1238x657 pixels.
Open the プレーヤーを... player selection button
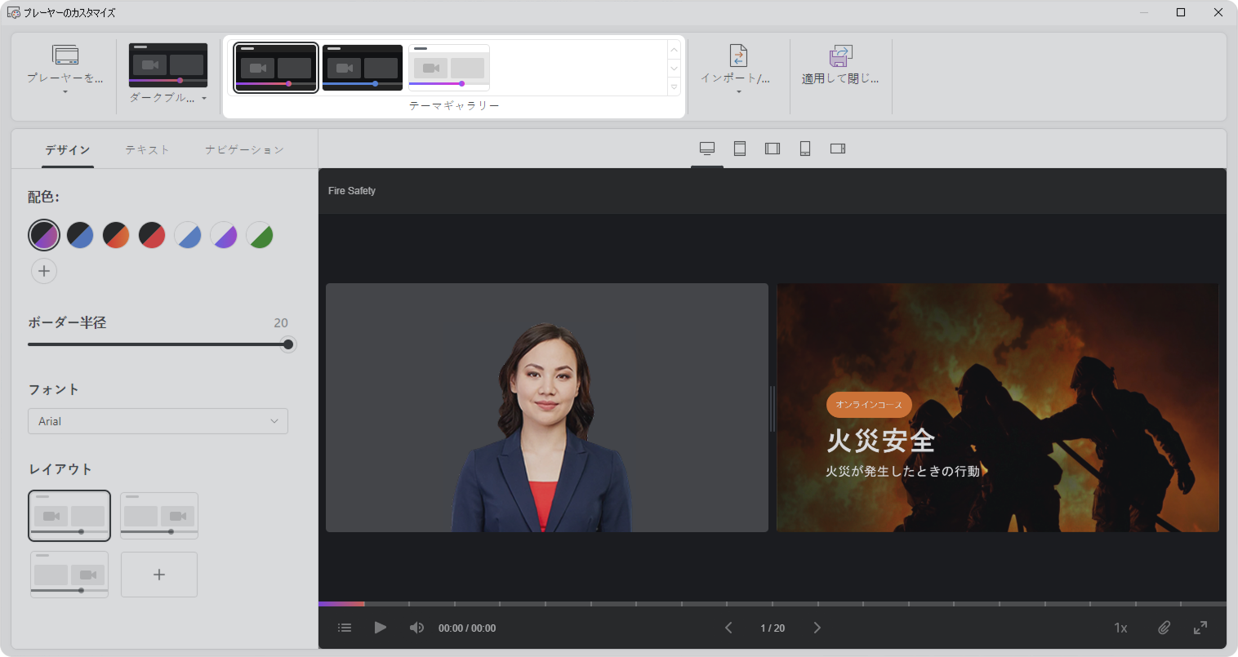tap(65, 70)
